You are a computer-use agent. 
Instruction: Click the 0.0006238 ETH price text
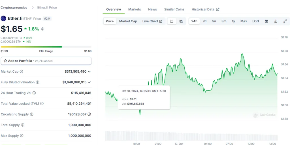11,42
